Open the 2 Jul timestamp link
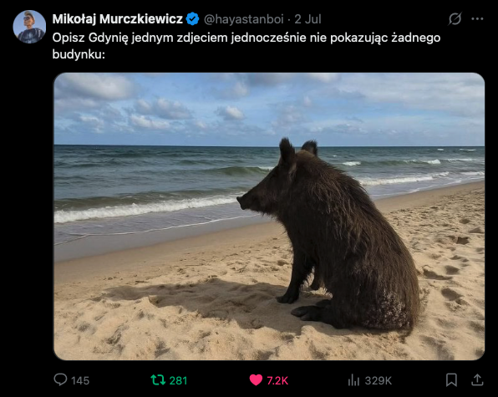498x397 pixels. coord(307,19)
